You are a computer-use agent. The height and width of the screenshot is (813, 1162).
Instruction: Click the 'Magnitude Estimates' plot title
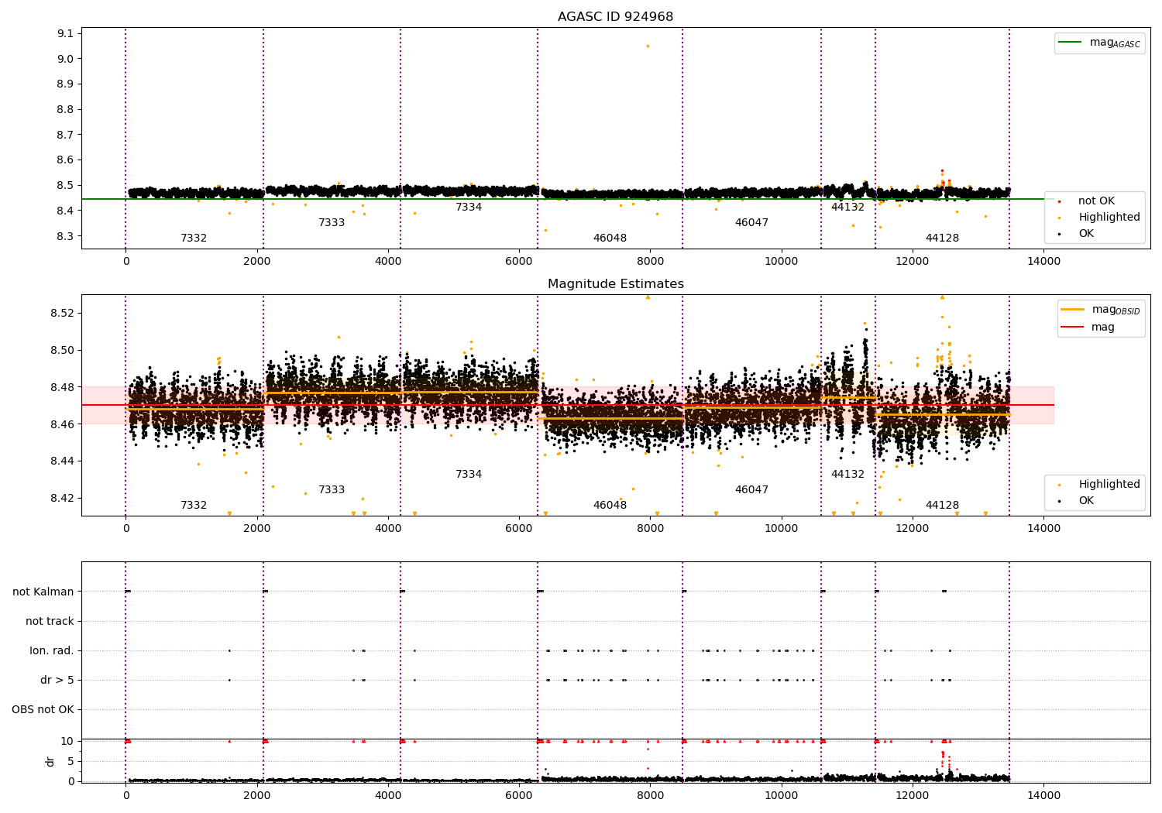point(615,284)
